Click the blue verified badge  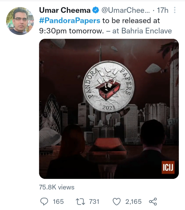pos(96,10)
